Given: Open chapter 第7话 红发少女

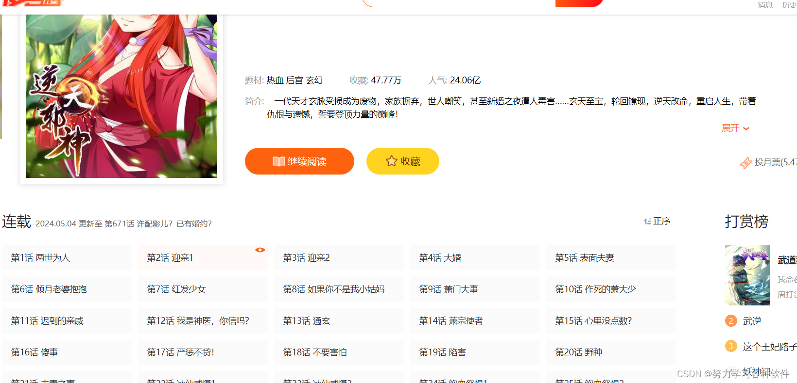Looking at the screenshot, I should tap(203, 289).
